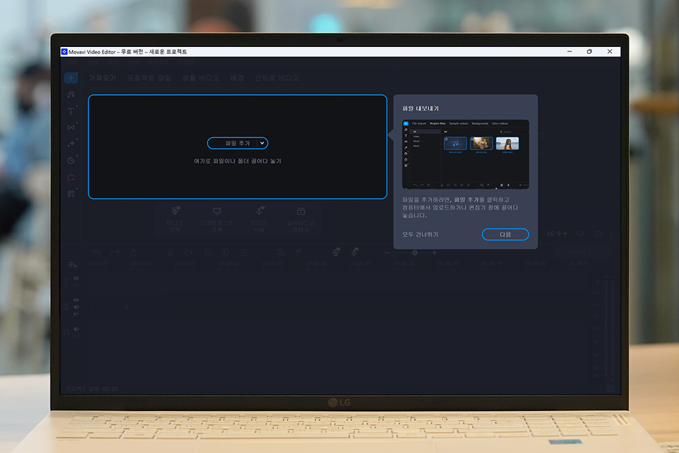The width and height of the screenshot is (679, 453).
Task: Click the 00:00:10 mark on timeline ruler
Action: point(185,264)
